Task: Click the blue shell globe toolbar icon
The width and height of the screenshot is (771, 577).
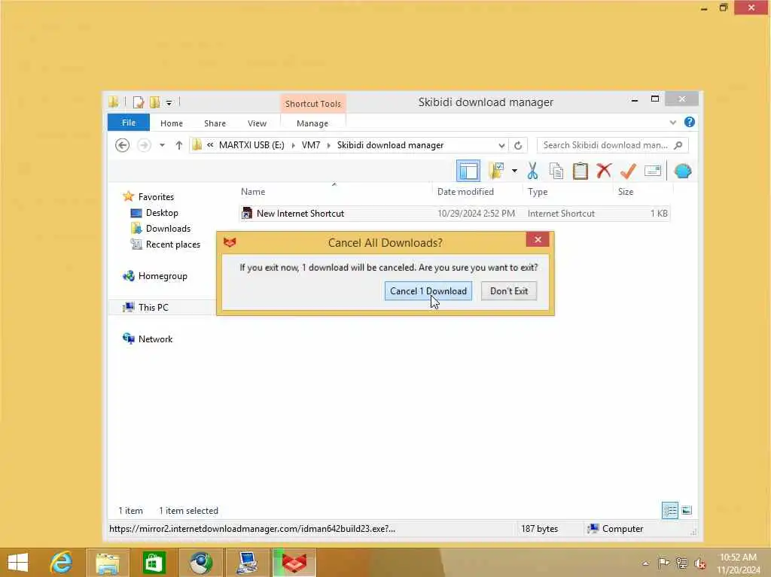Action: [683, 171]
